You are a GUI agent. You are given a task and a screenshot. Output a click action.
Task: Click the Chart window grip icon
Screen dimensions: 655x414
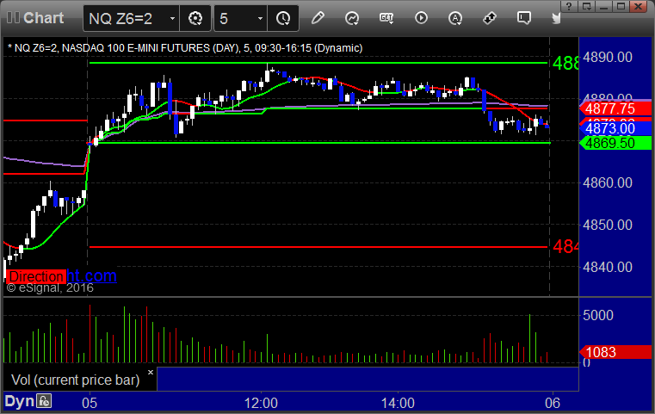click(x=13, y=18)
